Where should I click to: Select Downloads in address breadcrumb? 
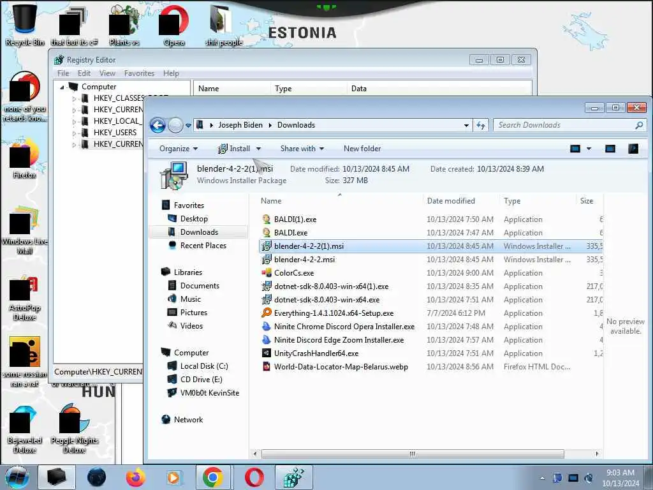296,125
